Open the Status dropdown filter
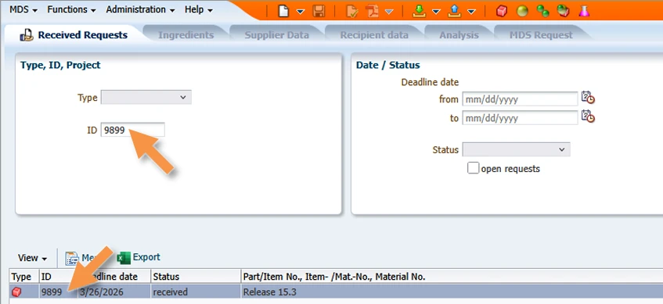663x304 pixels. pos(516,149)
